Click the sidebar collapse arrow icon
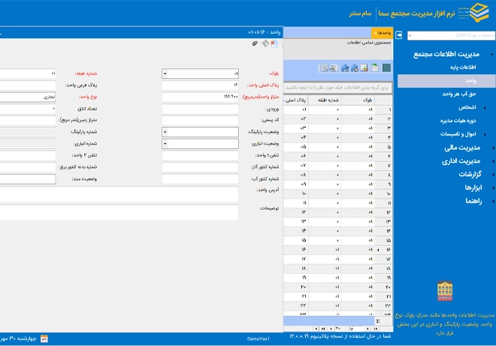The width and height of the screenshot is (496, 346). point(400,35)
